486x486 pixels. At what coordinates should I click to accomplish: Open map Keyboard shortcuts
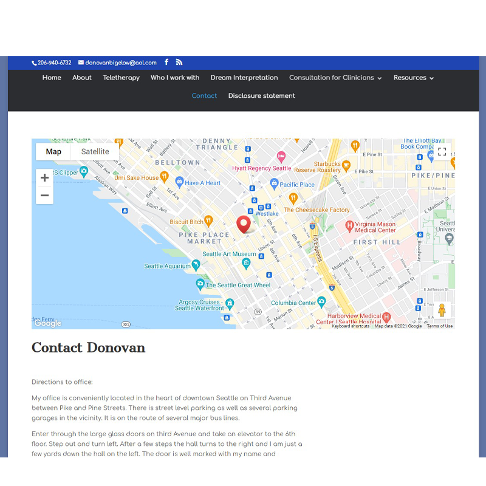[351, 326]
